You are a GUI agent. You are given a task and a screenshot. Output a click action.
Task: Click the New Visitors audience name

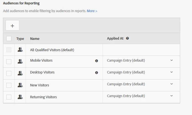tap(39, 85)
